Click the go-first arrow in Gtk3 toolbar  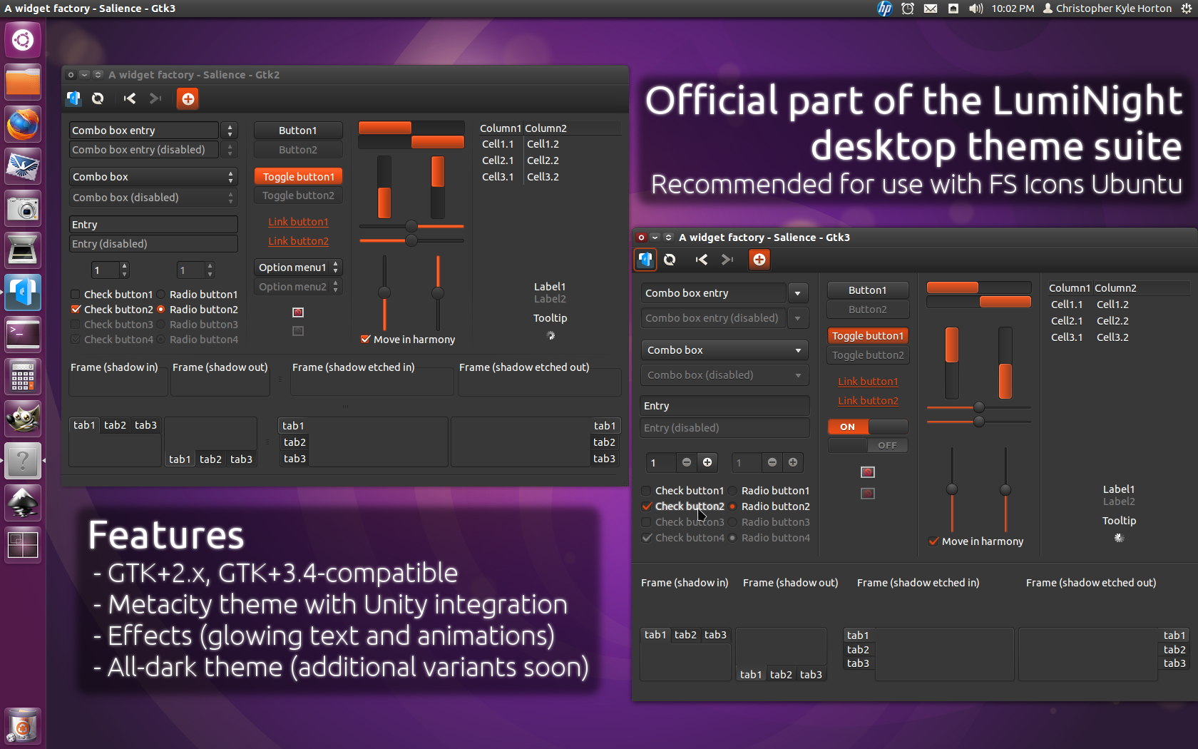[702, 260]
